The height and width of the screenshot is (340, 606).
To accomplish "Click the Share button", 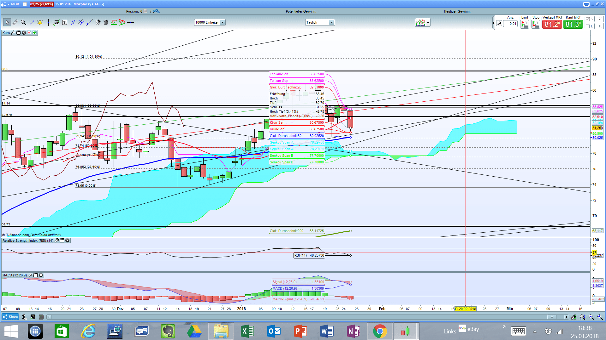I will (x=10, y=317).
